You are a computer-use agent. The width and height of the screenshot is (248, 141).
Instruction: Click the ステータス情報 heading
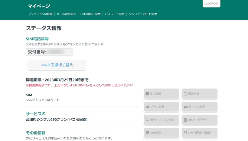[44, 28]
